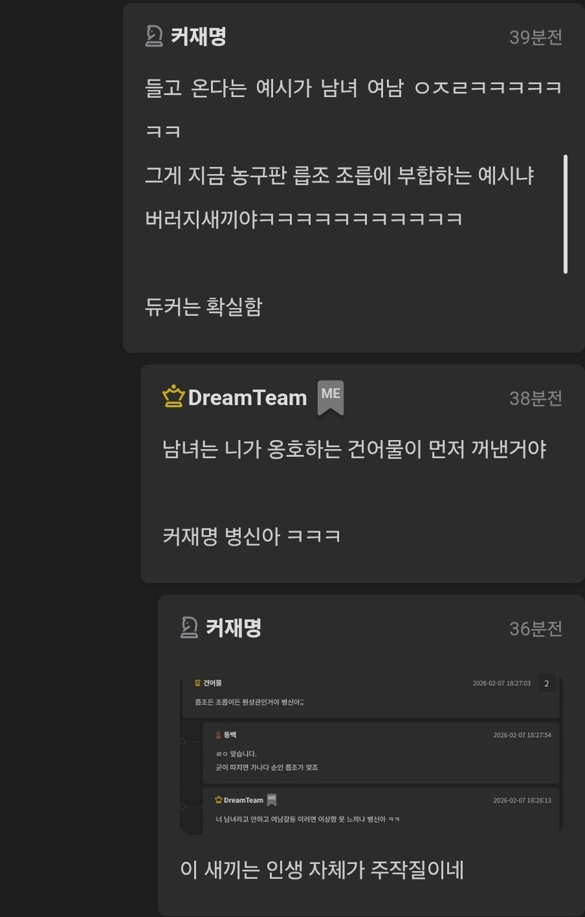Click the number 2 reply count badge

(547, 683)
